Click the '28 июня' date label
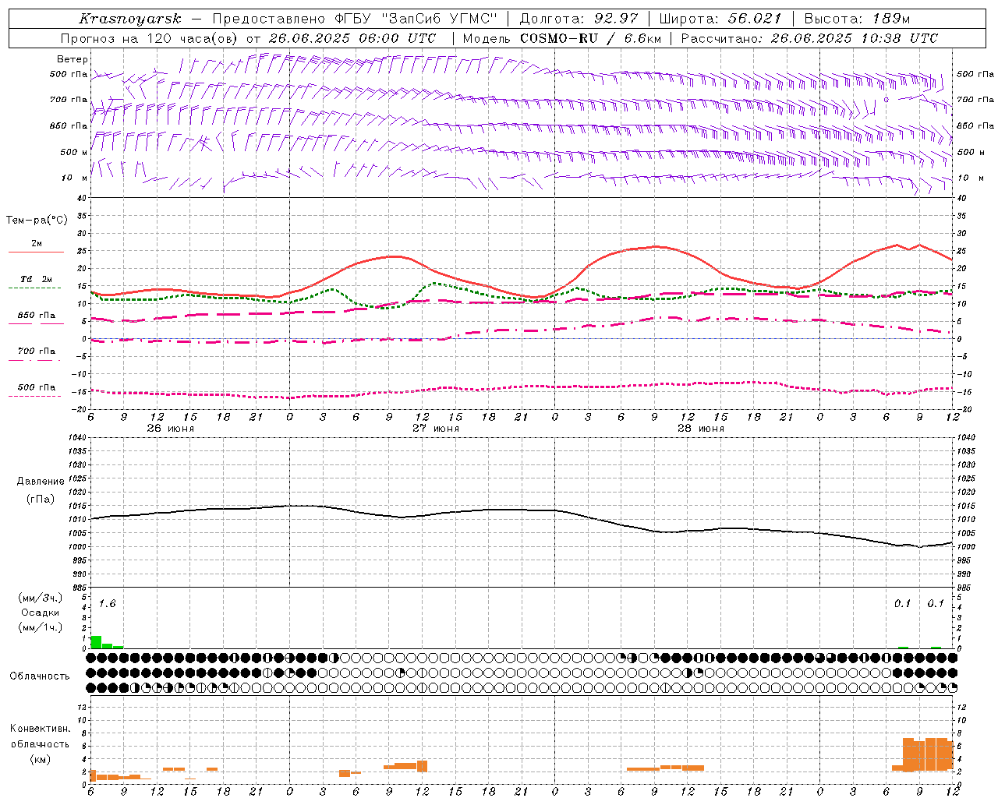 pyautogui.click(x=701, y=429)
